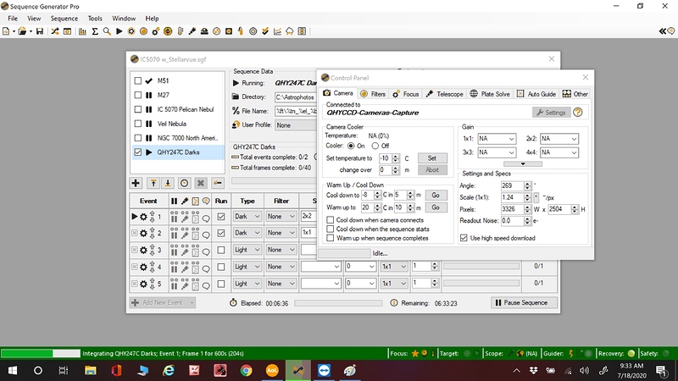Click the target clock schedule button
Screen dimensions: 678x381
(x=184, y=183)
